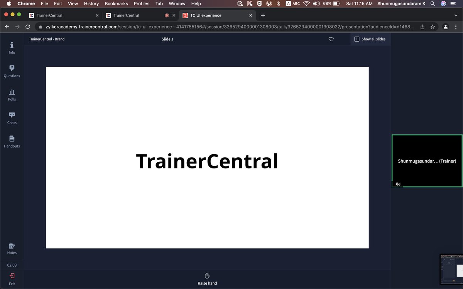463x289 pixels.
Task: Go back to previous page
Action: (x=7, y=27)
